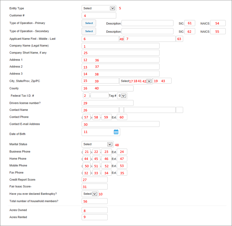Click the Contact Name suffix field
The height and width of the screenshot is (226, 232).
(x=179, y=110)
